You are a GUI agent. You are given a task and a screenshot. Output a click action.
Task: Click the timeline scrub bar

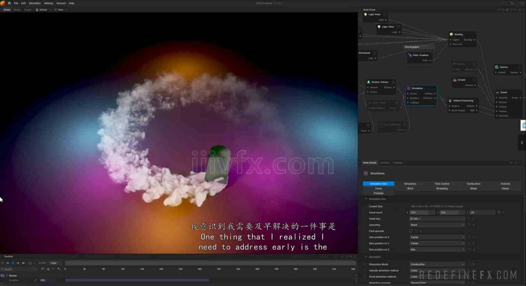(x=210, y=263)
